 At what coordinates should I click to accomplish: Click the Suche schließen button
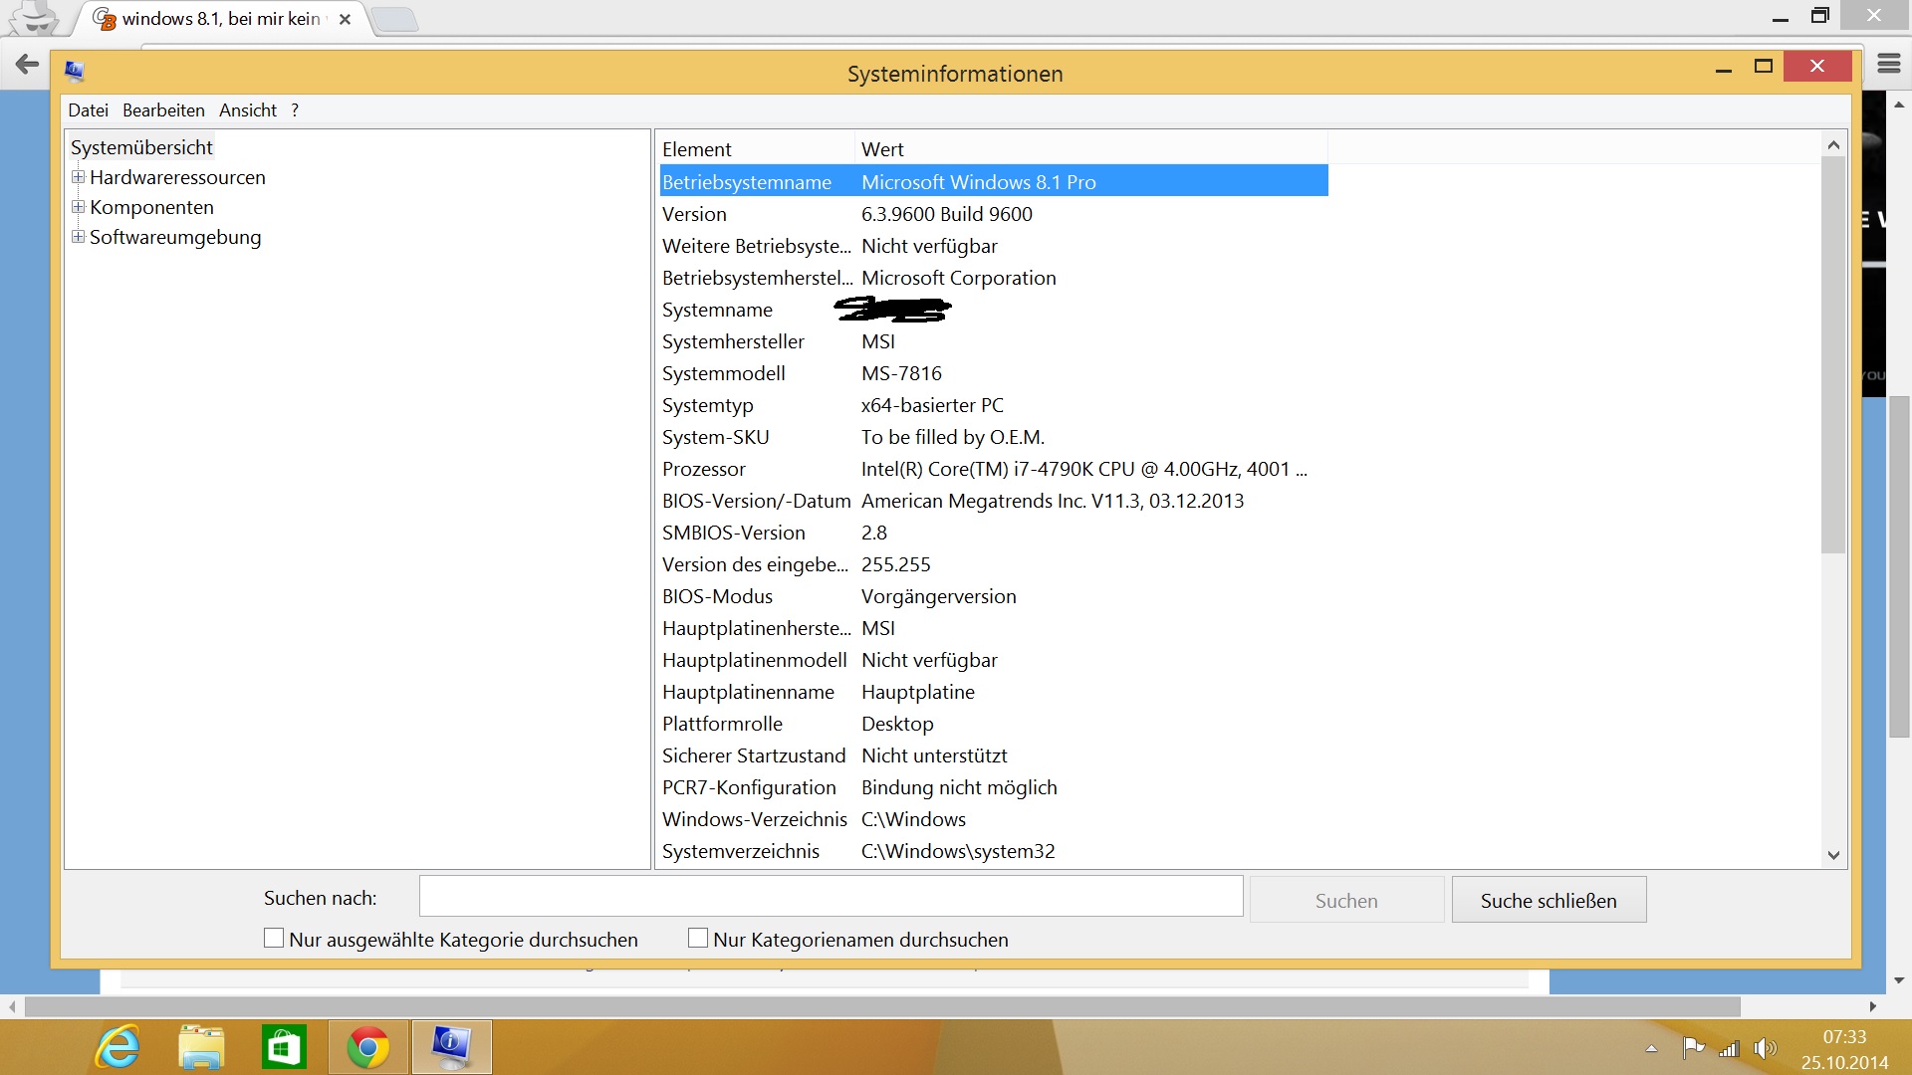pyautogui.click(x=1548, y=900)
